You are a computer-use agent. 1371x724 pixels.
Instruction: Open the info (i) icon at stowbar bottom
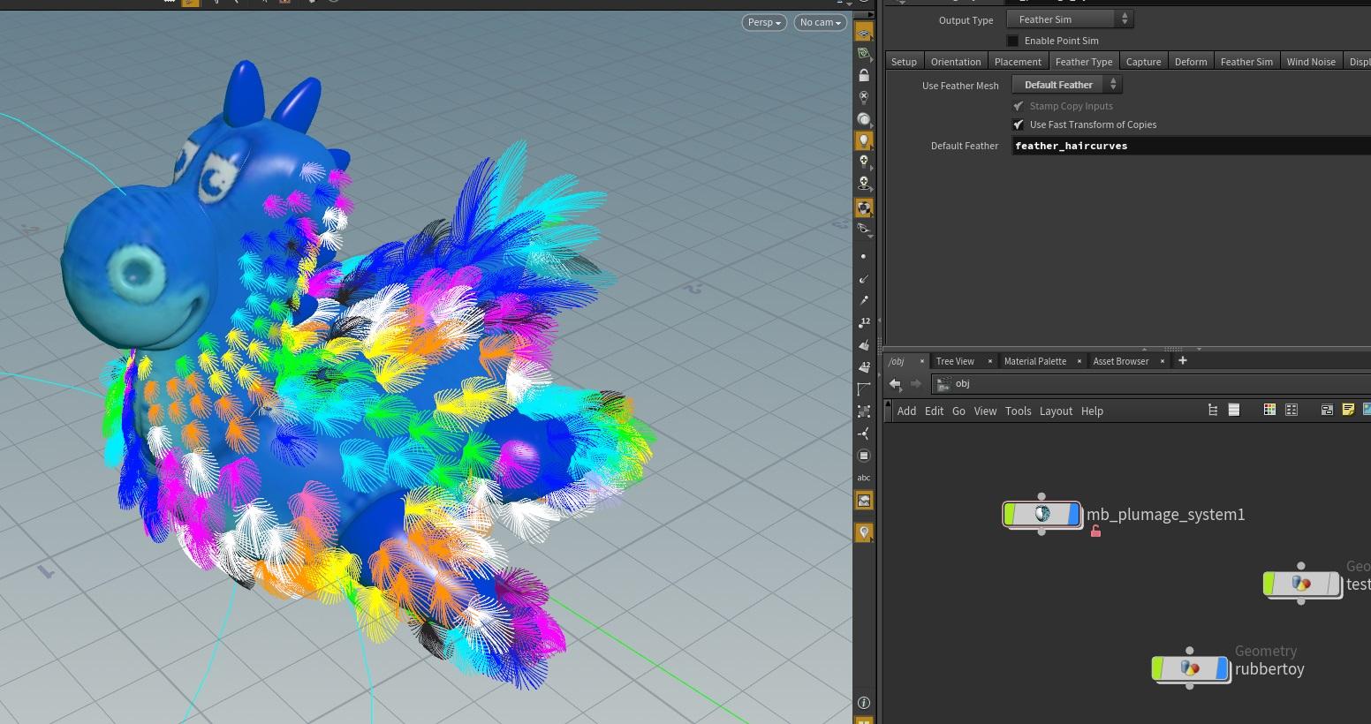(x=864, y=702)
